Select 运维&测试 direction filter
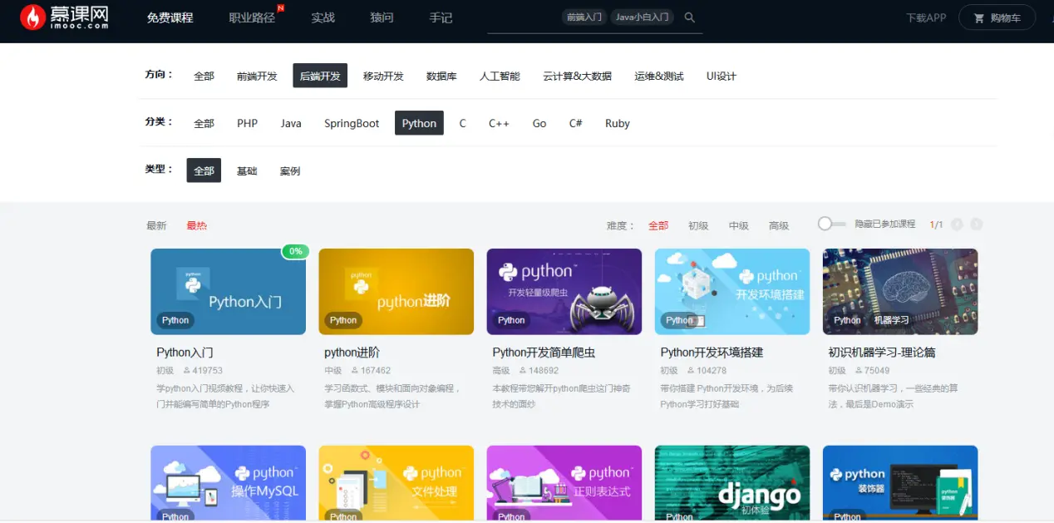The height and width of the screenshot is (523, 1054). tap(658, 76)
